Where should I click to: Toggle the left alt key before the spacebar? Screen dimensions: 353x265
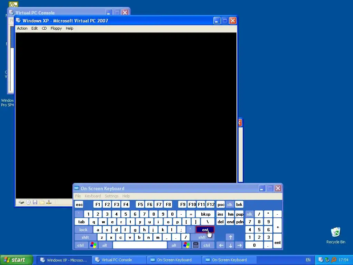pos(105,245)
